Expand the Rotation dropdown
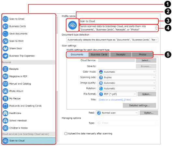172x147 pixels. 127,88
